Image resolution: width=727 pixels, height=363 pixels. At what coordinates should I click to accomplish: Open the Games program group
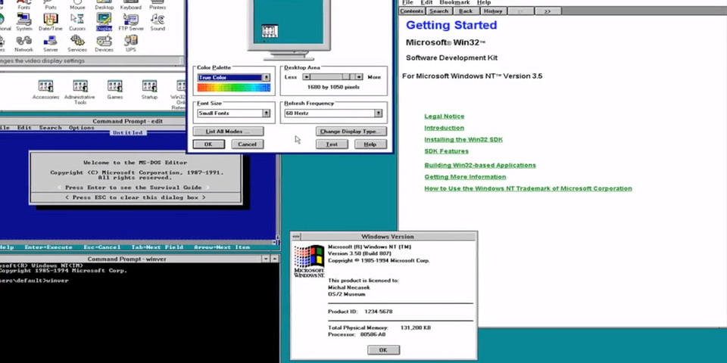pyautogui.click(x=114, y=89)
